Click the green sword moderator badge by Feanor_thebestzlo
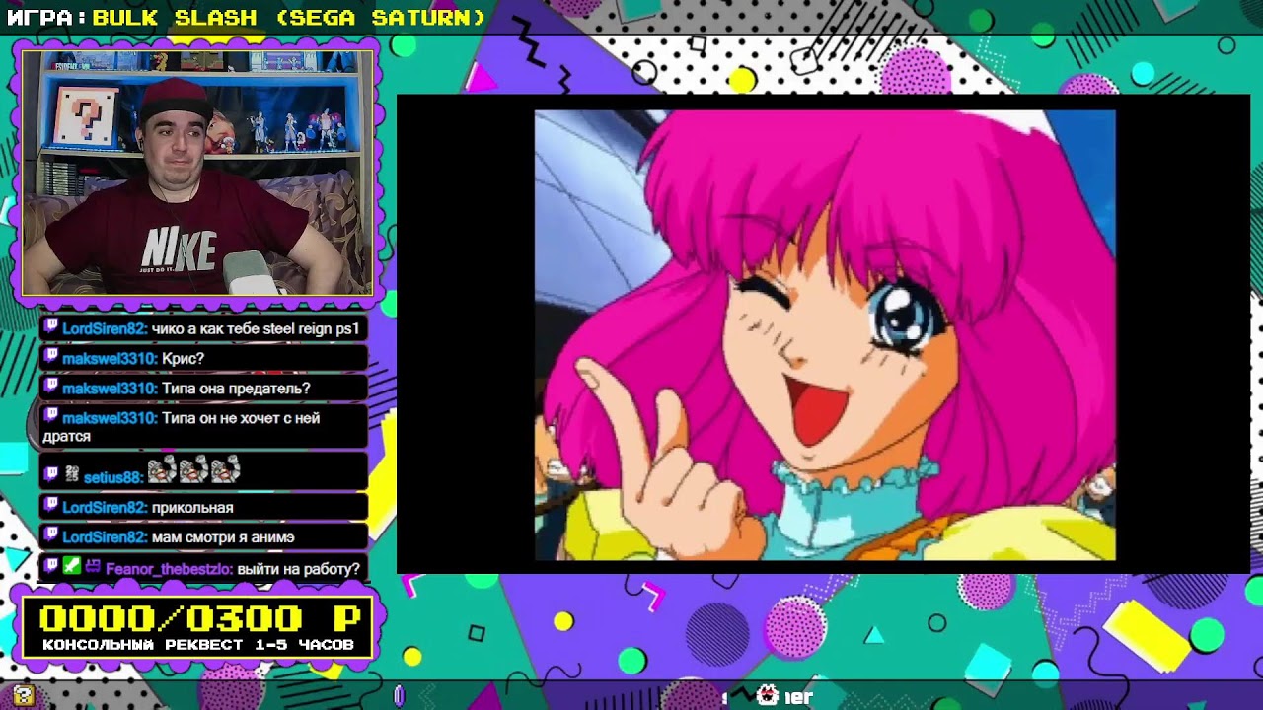1263x710 pixels. coord(72,567)
